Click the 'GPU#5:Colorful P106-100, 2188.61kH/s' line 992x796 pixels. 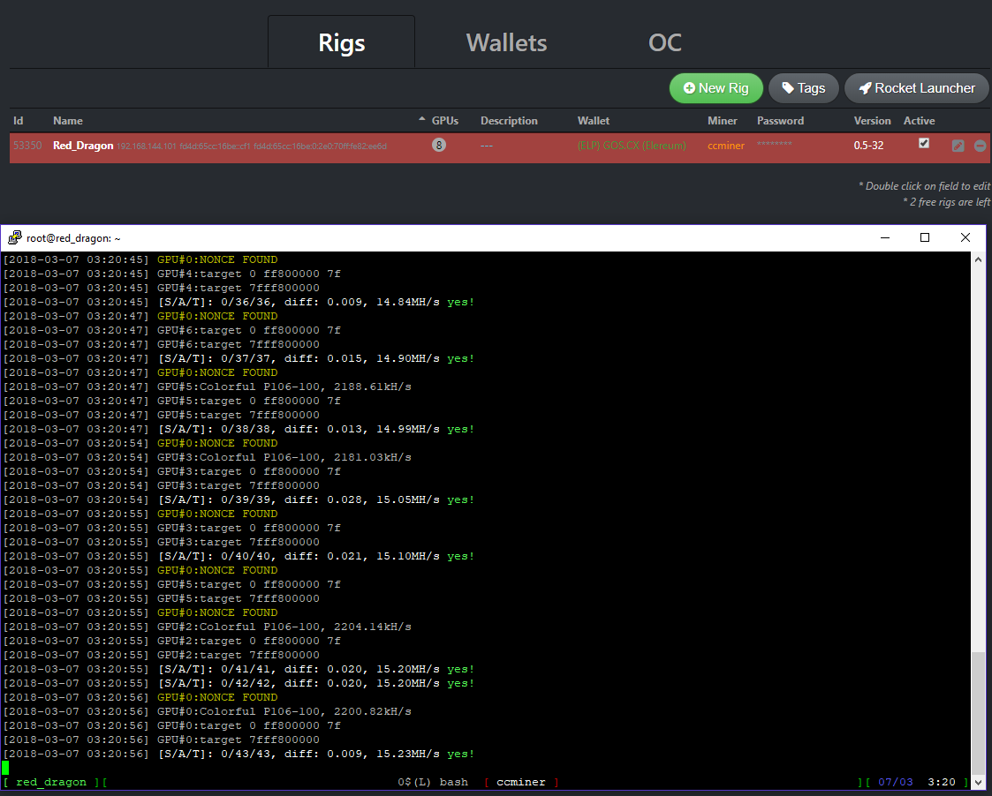pos(207,387)
